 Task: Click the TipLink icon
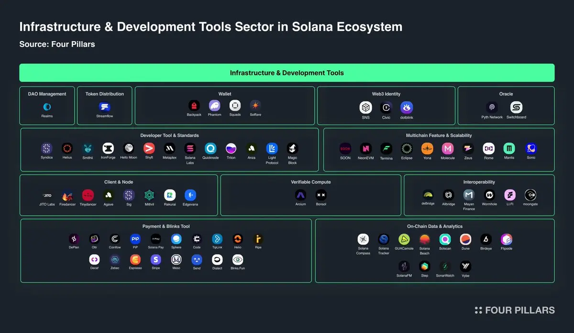(x=217, y=239)
